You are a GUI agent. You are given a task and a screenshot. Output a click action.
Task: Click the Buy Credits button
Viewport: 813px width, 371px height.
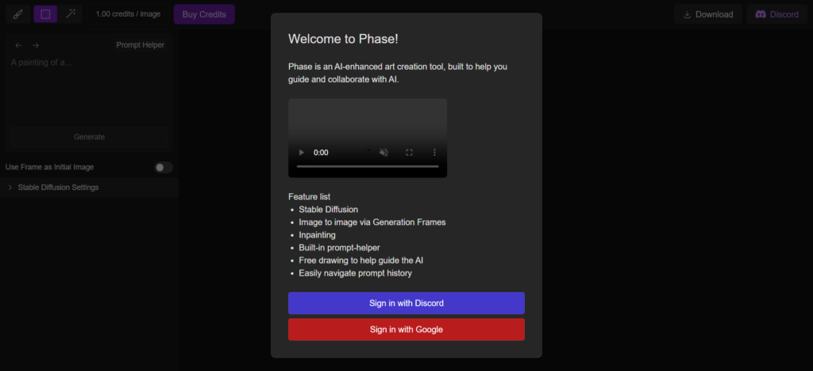(204, 14)
